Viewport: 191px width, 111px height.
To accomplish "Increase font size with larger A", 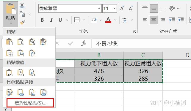I will click(122, 8).
